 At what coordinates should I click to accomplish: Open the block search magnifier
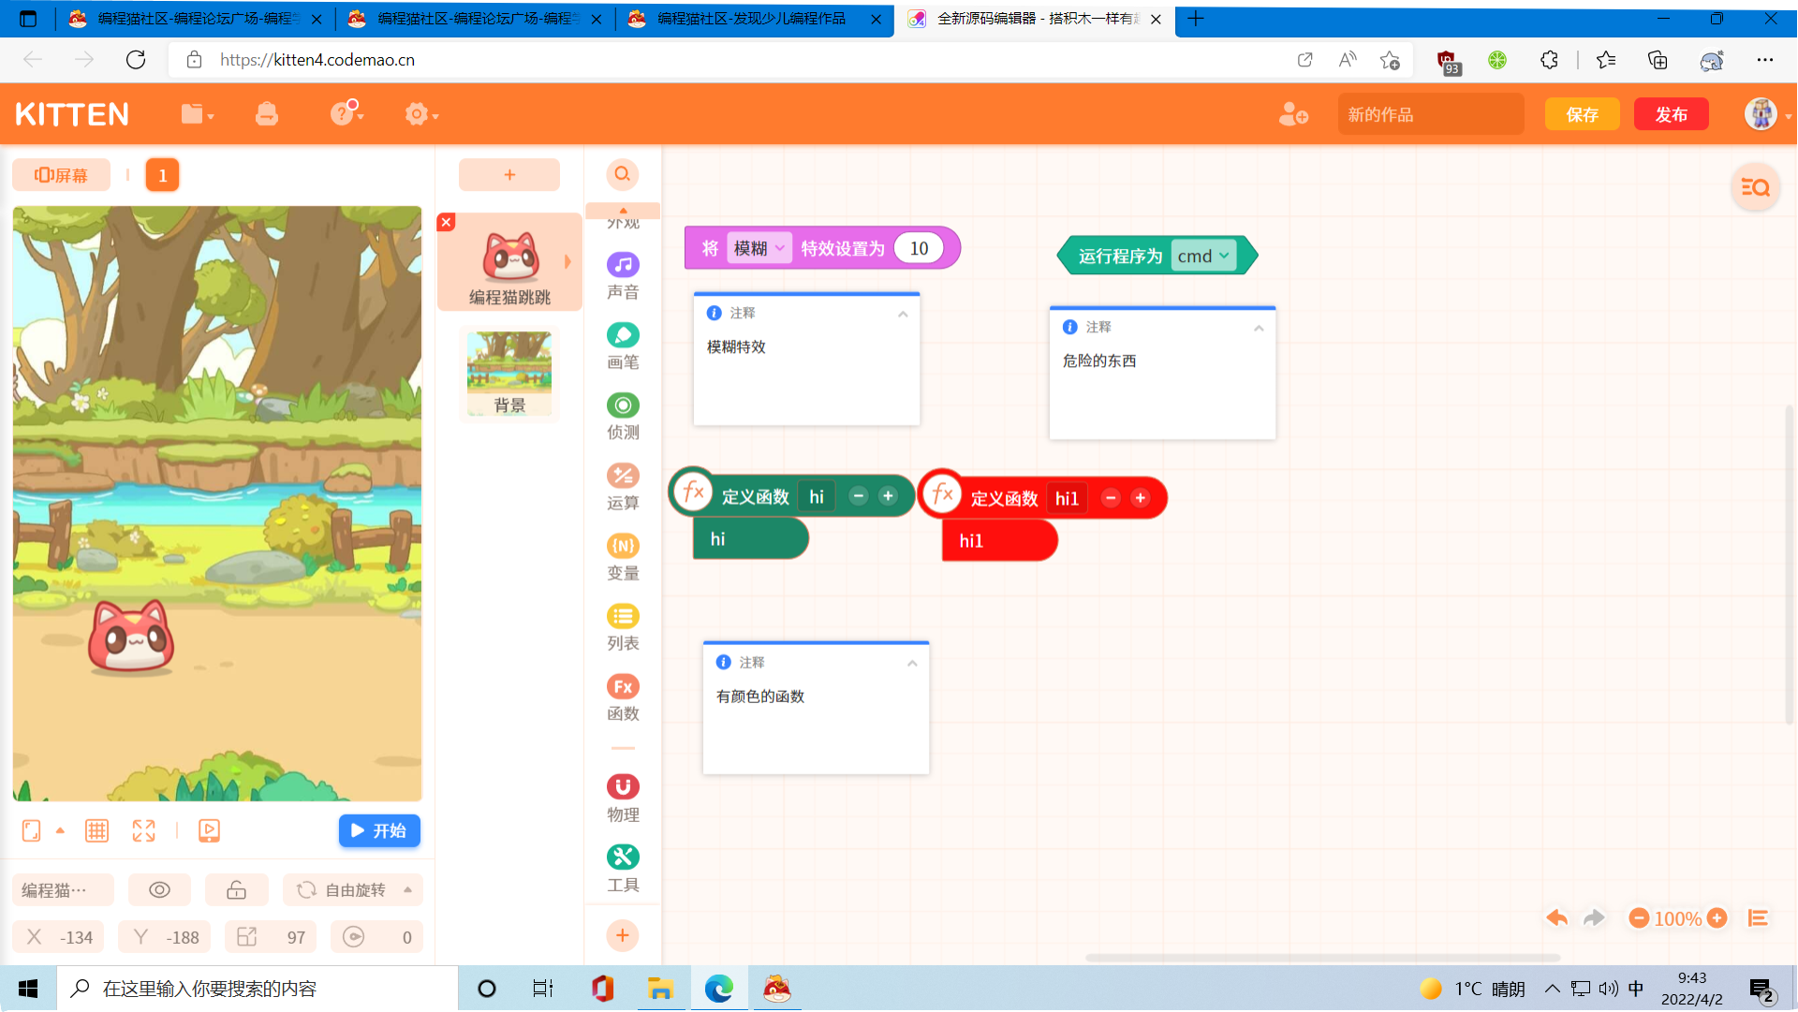(x=623, y=174)
